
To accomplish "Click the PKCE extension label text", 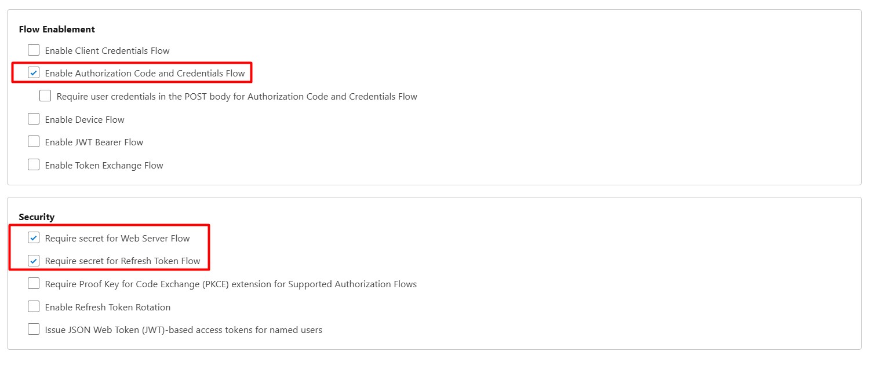I will pos(230,284).
